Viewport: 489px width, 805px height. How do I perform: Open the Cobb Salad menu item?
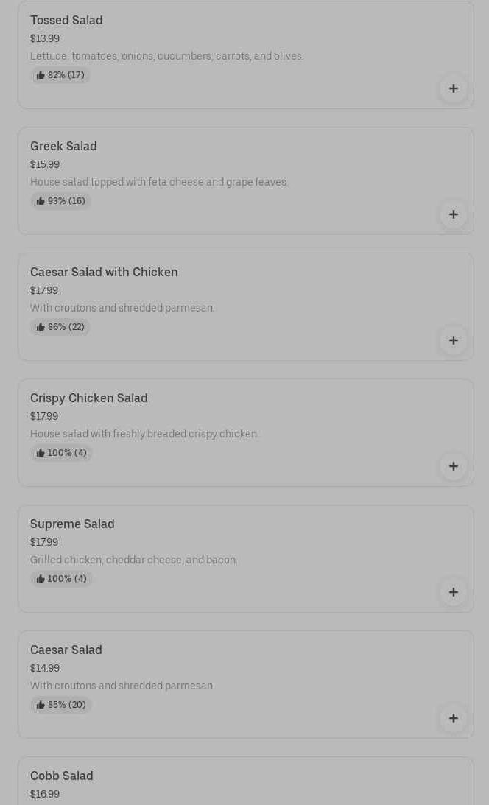(62, 776)
